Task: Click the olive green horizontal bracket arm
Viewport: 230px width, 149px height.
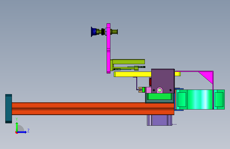Action: tap(128, 62)
